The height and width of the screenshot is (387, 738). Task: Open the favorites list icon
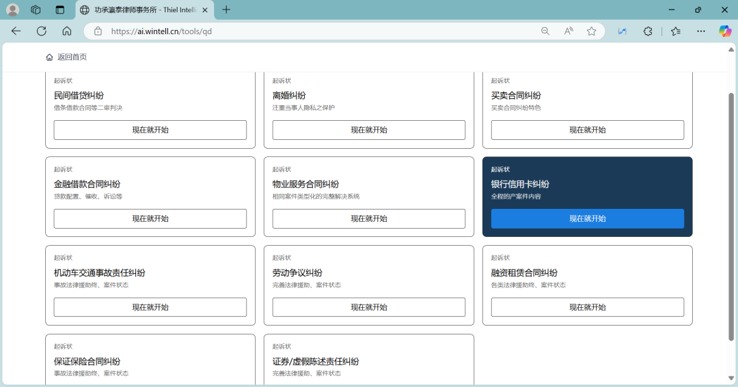tap(675, 31)
